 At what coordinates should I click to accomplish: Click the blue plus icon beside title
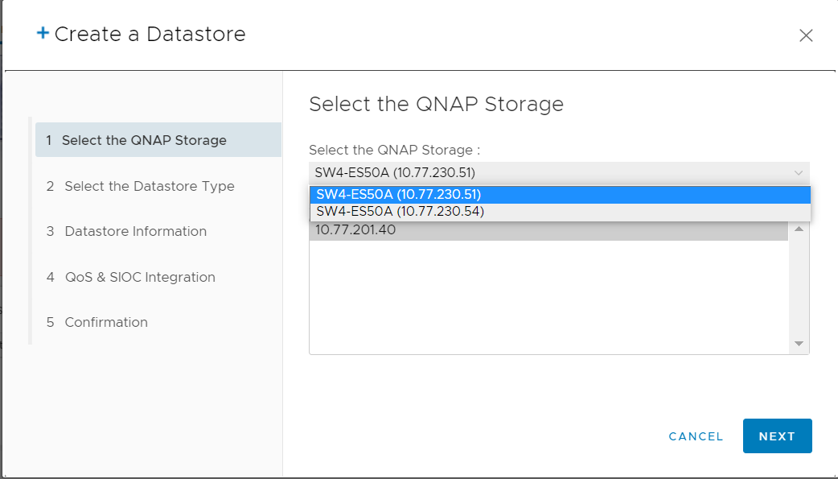click(43, 33)
